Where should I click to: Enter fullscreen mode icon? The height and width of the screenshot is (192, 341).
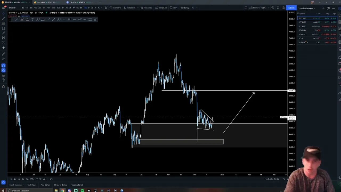click(x=278, y=8)
